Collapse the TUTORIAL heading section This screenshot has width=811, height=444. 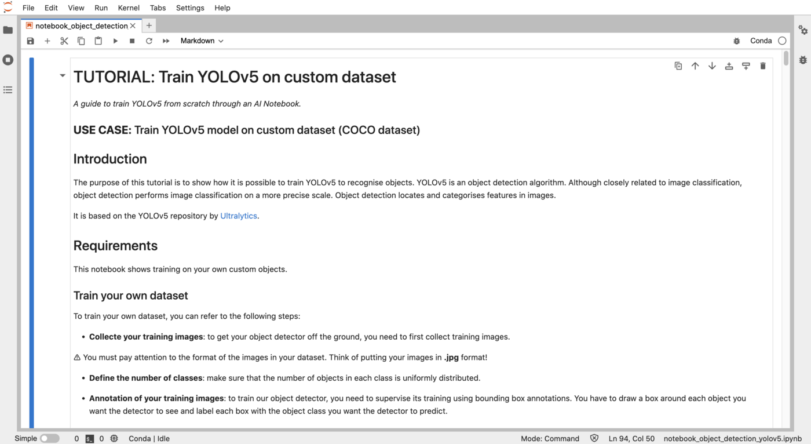tap(63, 75)
